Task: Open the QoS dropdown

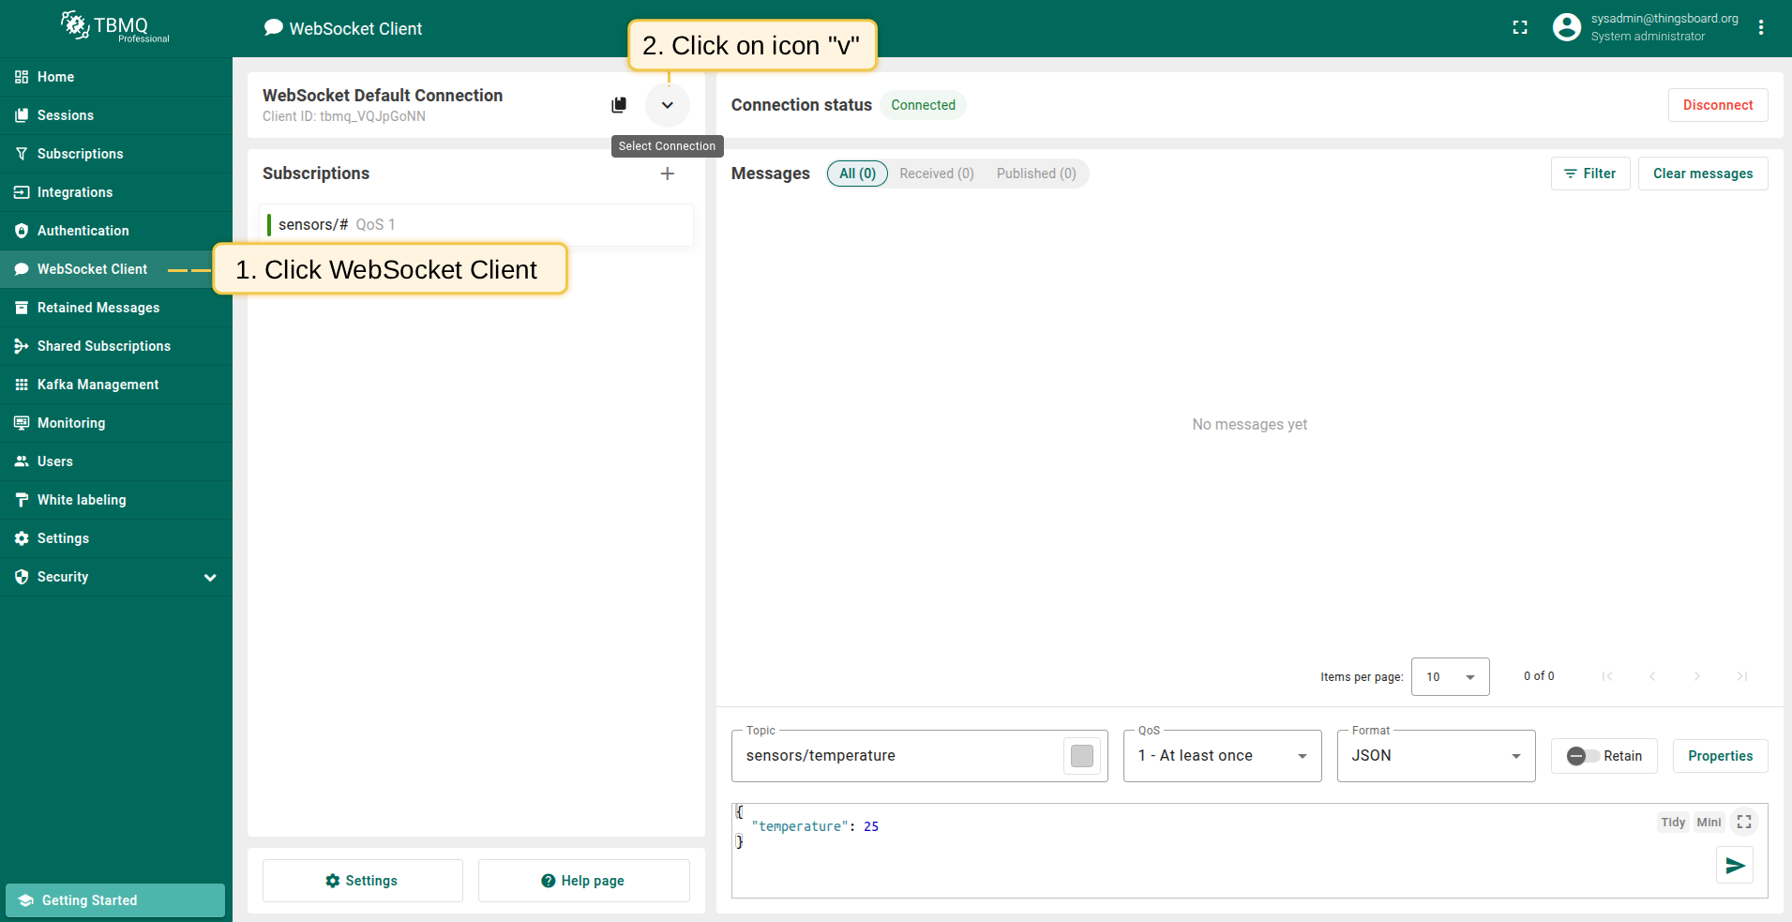Action: pos(1222,756)
